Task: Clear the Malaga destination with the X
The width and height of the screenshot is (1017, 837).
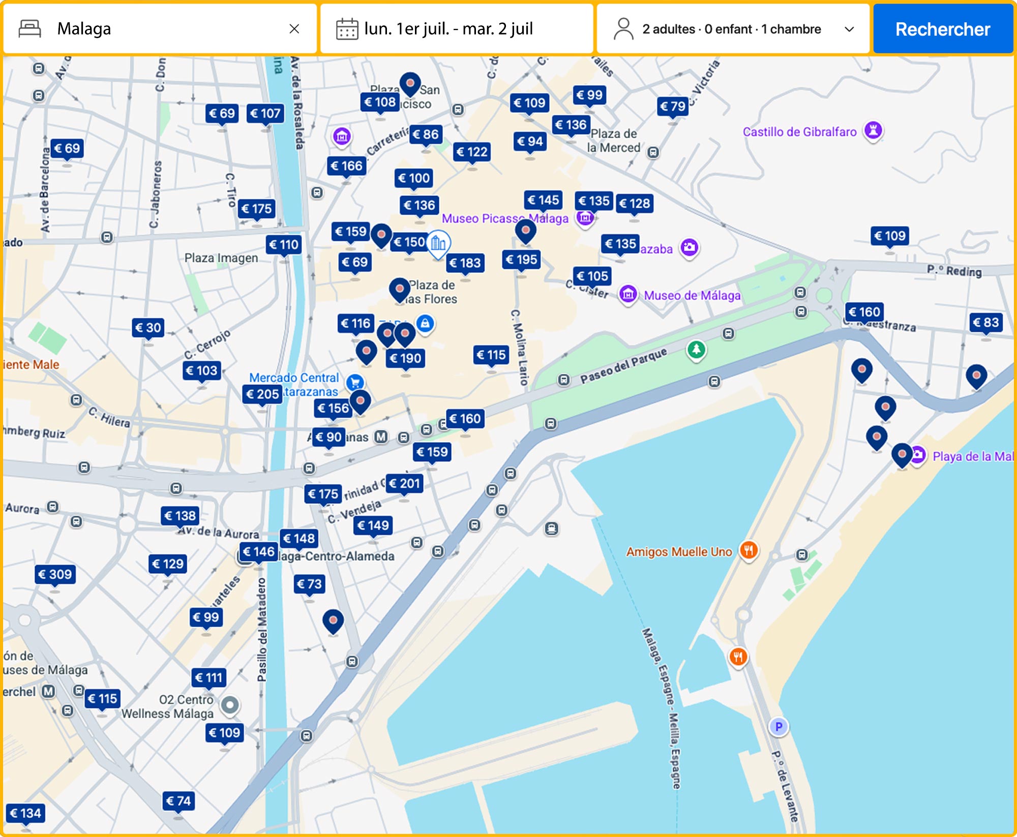Action: 296,29
